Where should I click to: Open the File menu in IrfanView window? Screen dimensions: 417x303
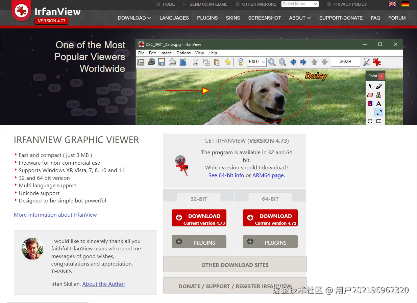(x=141, y=53)
